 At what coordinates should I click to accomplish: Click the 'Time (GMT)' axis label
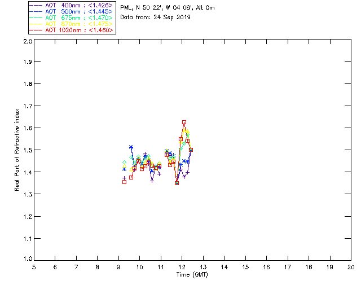[x=192, y=275]
